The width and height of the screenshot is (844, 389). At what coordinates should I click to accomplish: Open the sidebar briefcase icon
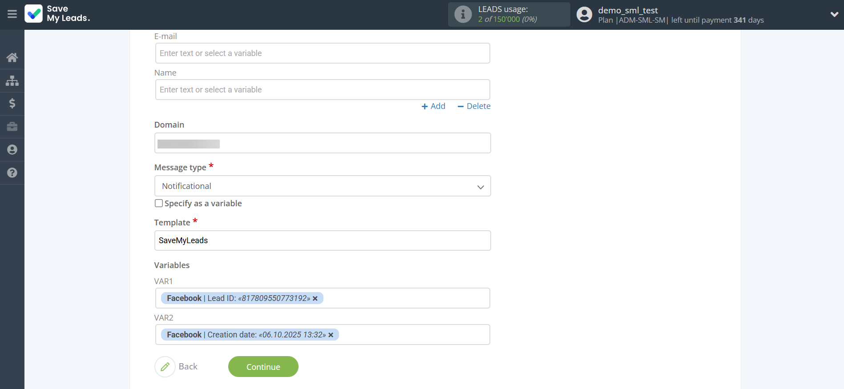[x=12, y=127]
